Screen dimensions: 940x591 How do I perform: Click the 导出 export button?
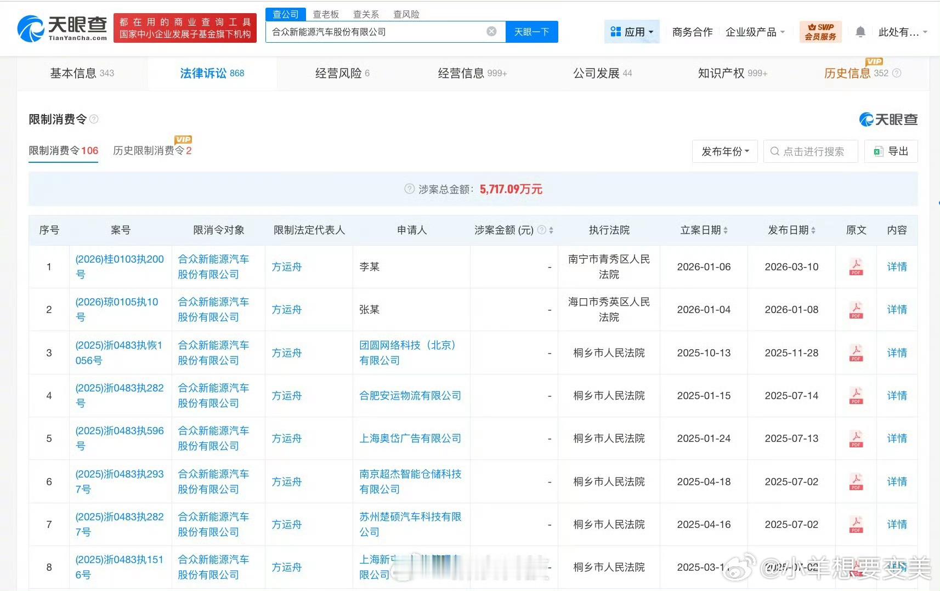coord(891,151)
